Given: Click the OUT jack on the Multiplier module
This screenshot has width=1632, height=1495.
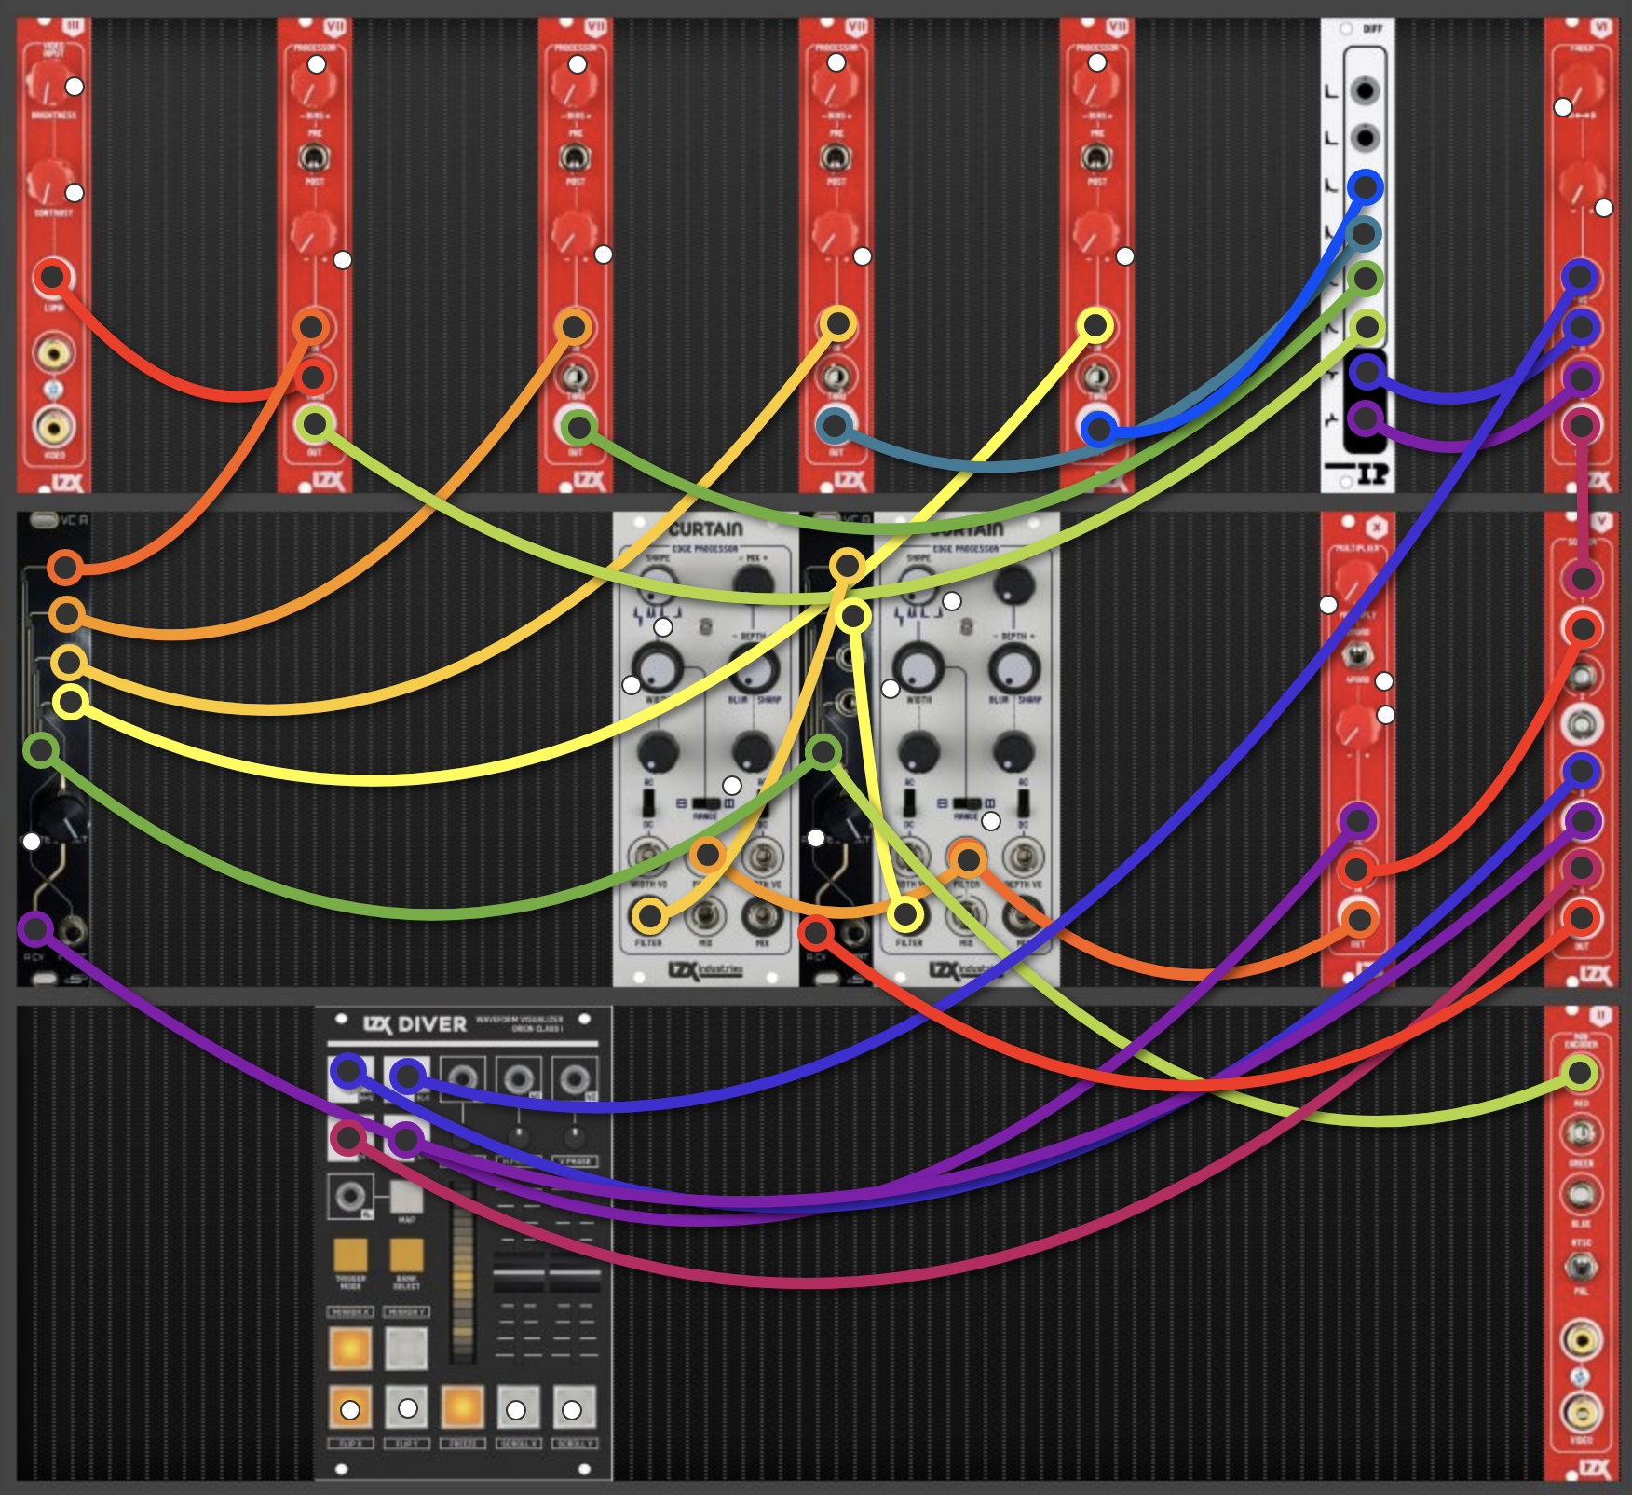Looking at the screenshot, I should [x=1359, y=919].
